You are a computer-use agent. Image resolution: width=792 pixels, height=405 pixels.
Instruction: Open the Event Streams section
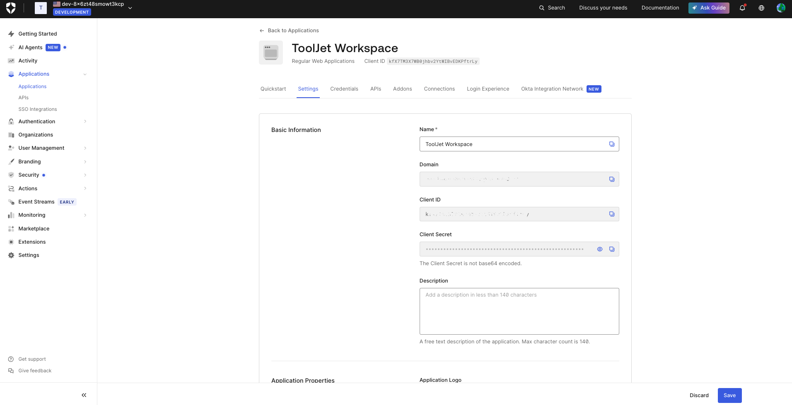[36, 201]
